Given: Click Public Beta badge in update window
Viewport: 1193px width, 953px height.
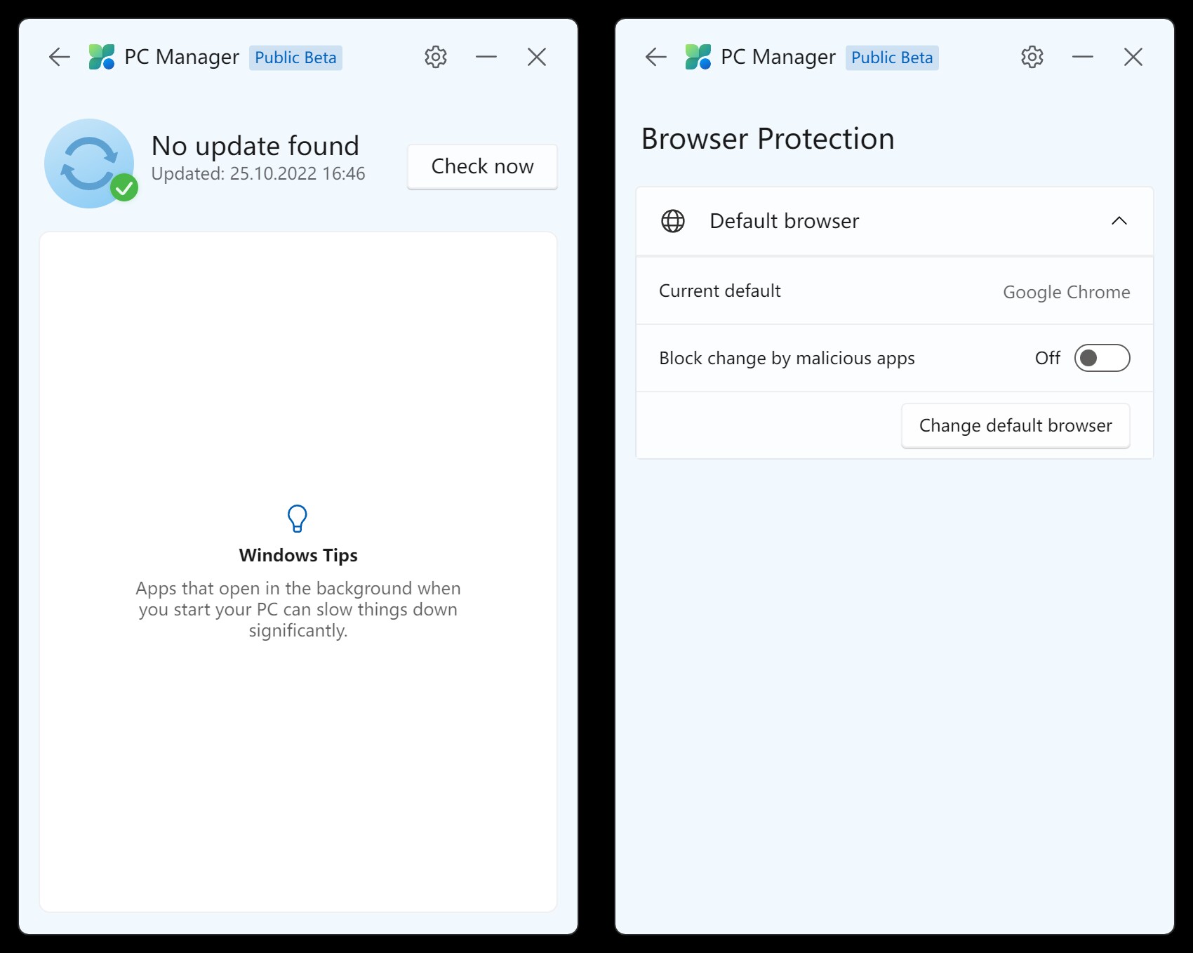Looking at the screenshot, I should [295, 58].
